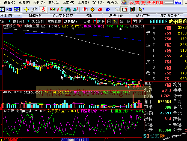Open the binoculars search tool
Screen dimensions: 187x141
pyautogui.click(x=68, y=10)
